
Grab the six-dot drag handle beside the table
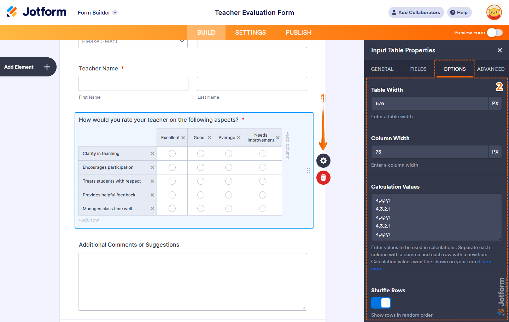(309, 171)
